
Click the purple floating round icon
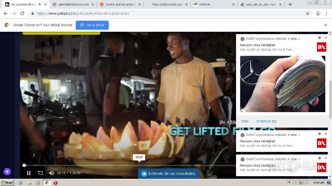pyautogui.click(x=7, y=171)
